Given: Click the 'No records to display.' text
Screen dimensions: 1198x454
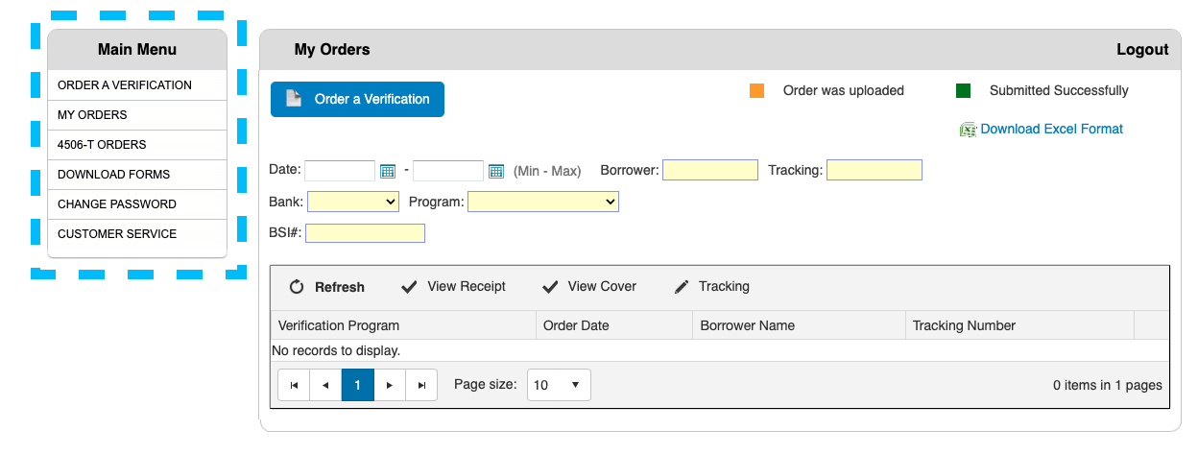Looking at the screenshot, I should coord(336,350).
